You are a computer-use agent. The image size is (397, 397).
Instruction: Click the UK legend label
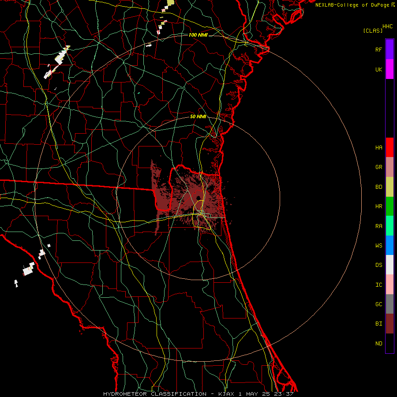[378, 69]
